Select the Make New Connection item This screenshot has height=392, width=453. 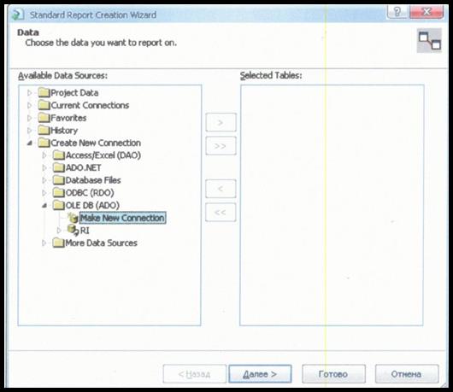(122, 218)
